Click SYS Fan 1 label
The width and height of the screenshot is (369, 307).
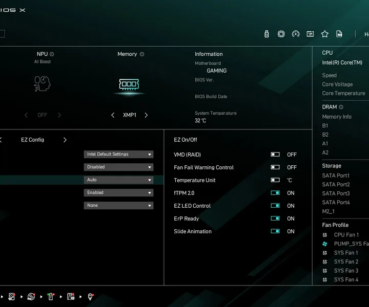[x=346, y=253]
